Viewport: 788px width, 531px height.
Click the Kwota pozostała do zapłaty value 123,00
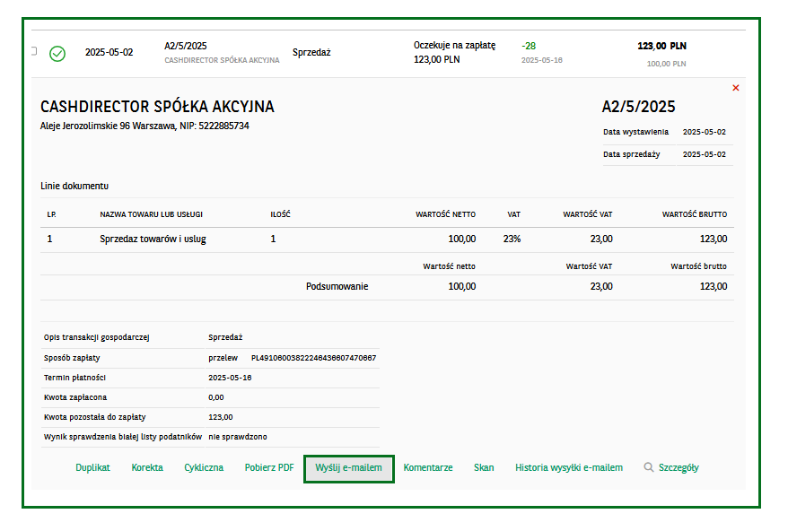221,417
